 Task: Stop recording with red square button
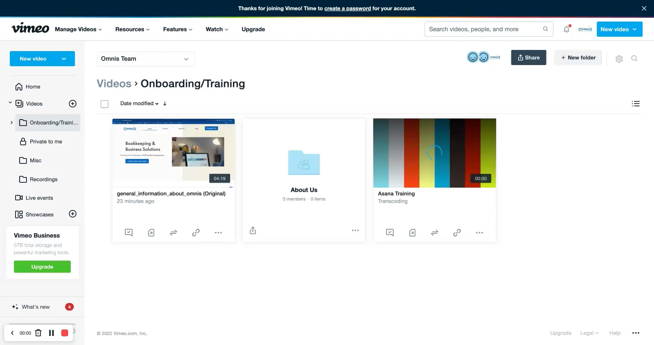tap(65, 333)
